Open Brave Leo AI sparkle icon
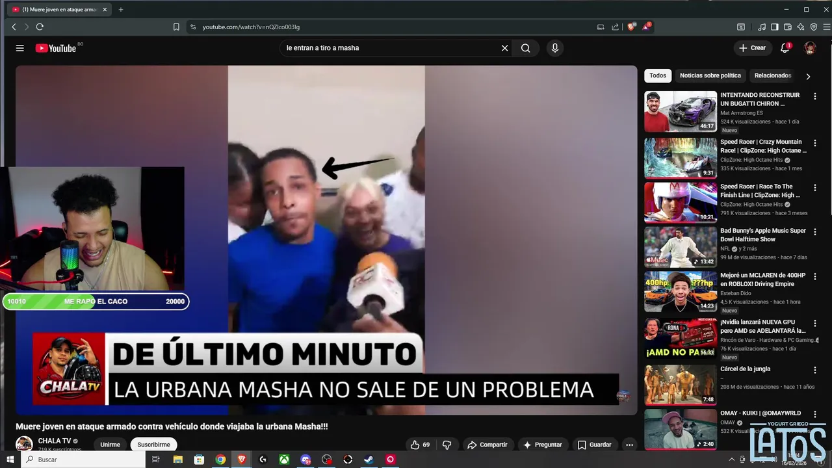 click(801, 27)
